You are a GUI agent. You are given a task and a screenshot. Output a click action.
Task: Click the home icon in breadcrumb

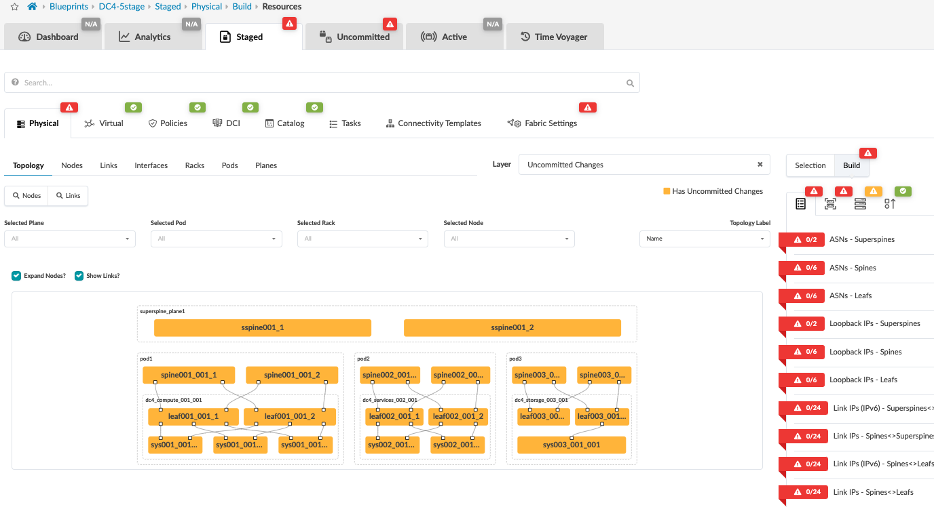32,7
